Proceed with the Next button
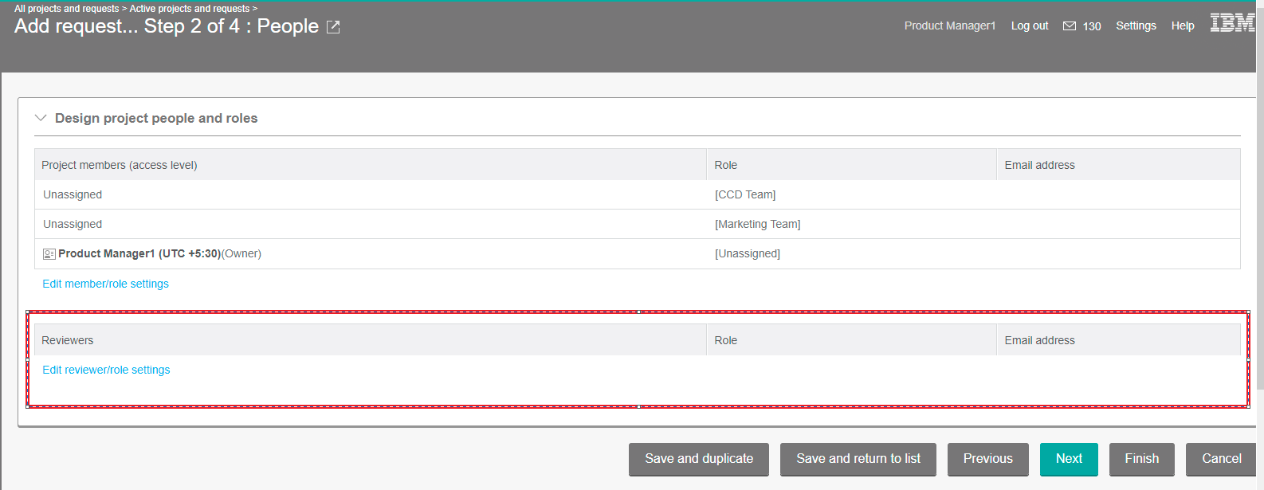This screenshot has height=490, width=1264. click(x=1068, y=459)
